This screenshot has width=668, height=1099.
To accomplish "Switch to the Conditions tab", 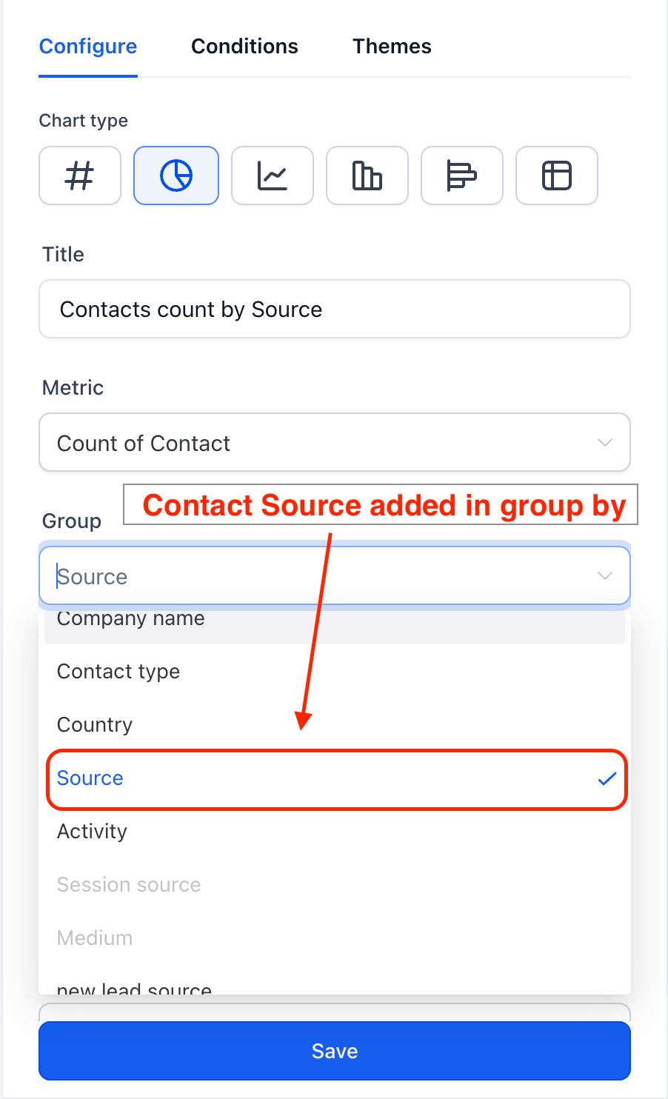I will coord(244,47).
